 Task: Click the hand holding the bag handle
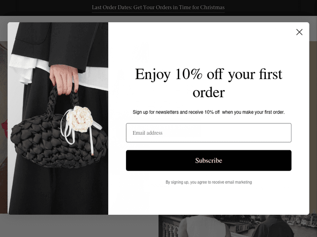pyautogui.click(x=64, y=80)
